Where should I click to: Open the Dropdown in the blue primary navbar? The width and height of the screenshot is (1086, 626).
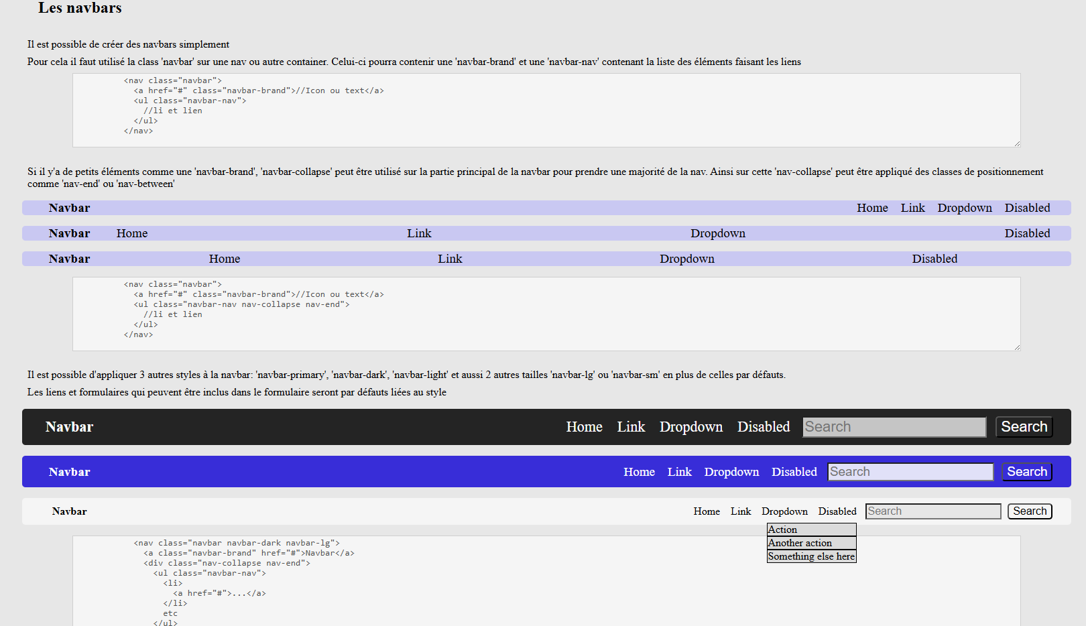pos(731,472)
